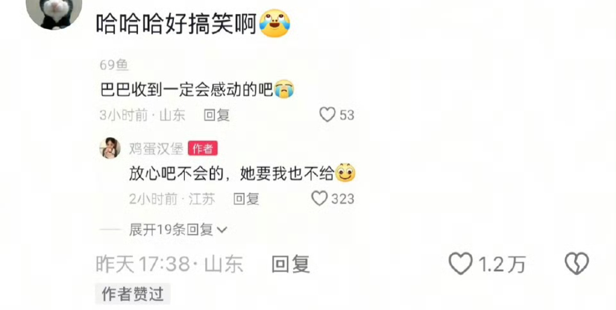
Task: Click the 作者赞过 tag
Action: pos(133,294)
